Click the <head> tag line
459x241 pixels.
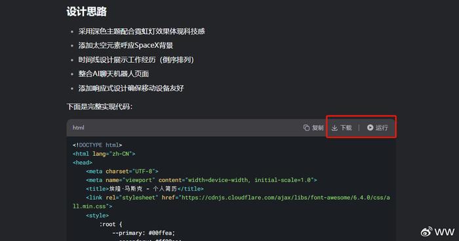[x=83, y=162]
